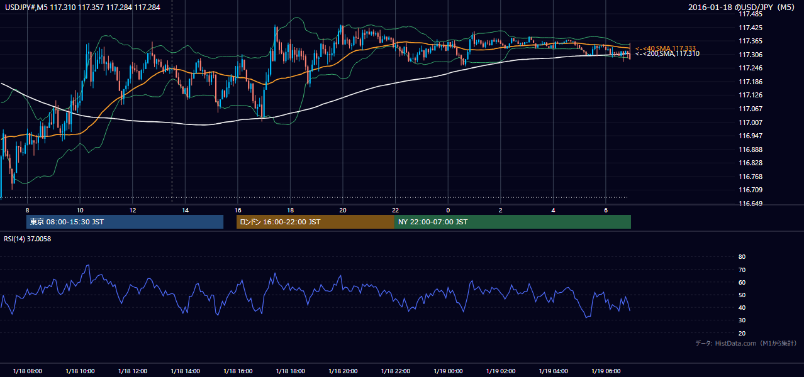The width and height of the screenshot is (804, 377).
Task: Click the hour 18 tick on the price chart axis
Action: pos(290,210)
